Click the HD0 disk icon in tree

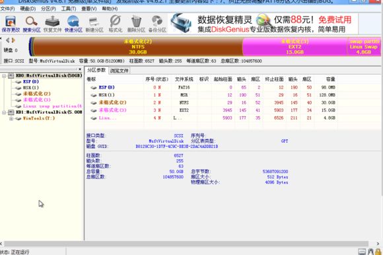tap(11, 75)
